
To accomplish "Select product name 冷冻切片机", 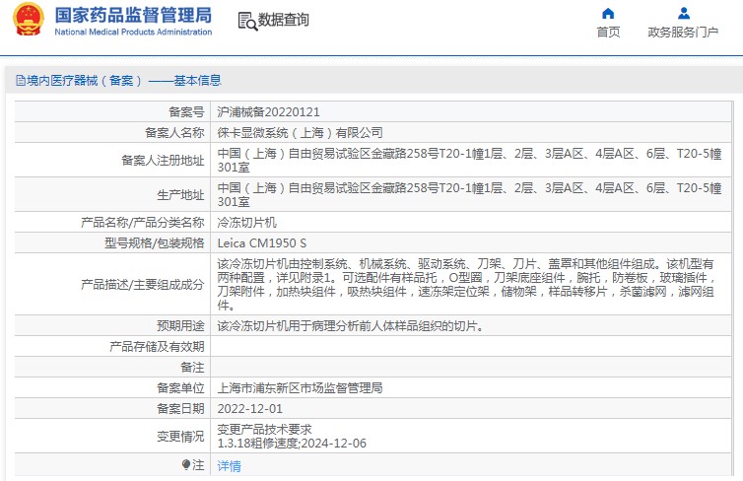I will [247, 223].
